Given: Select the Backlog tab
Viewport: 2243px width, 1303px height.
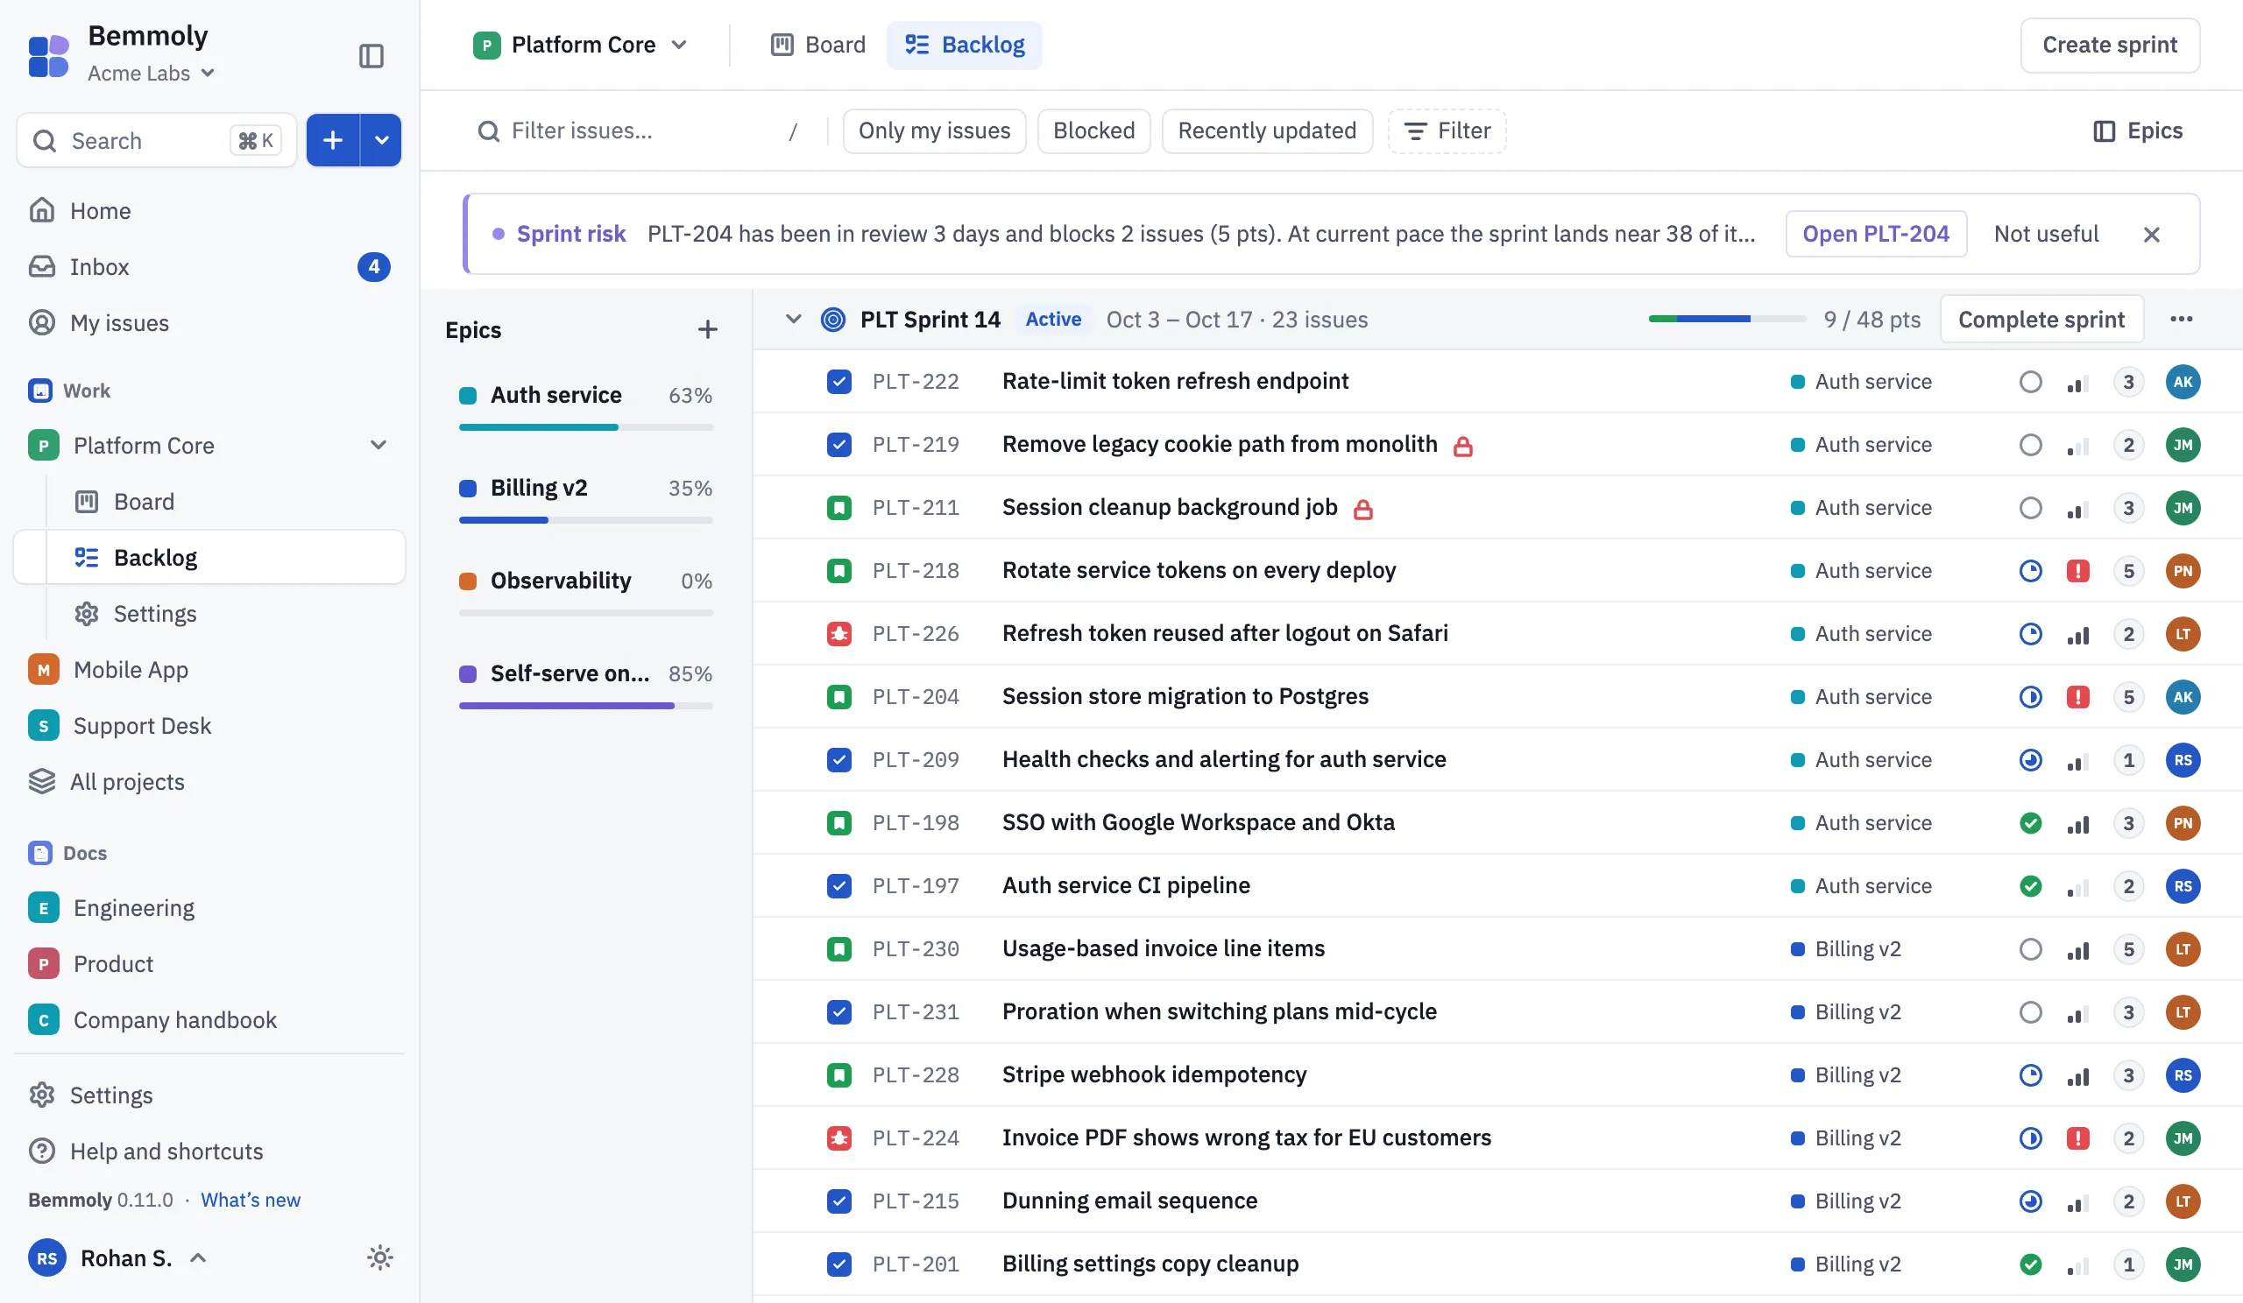Looking at the screenshot, I should pyautogui.click(x=964, y=45).
